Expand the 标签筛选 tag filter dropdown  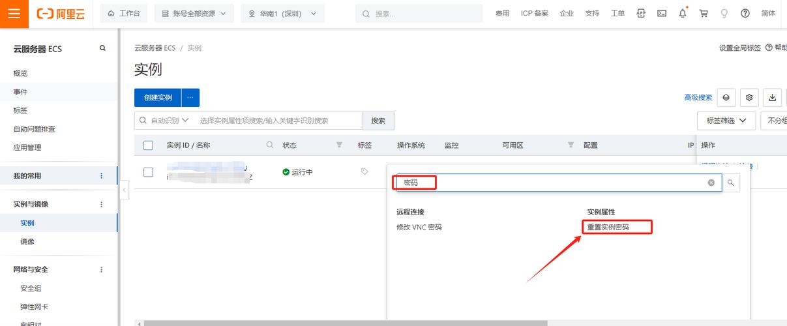pyautogui.click(x=726, y=121)
